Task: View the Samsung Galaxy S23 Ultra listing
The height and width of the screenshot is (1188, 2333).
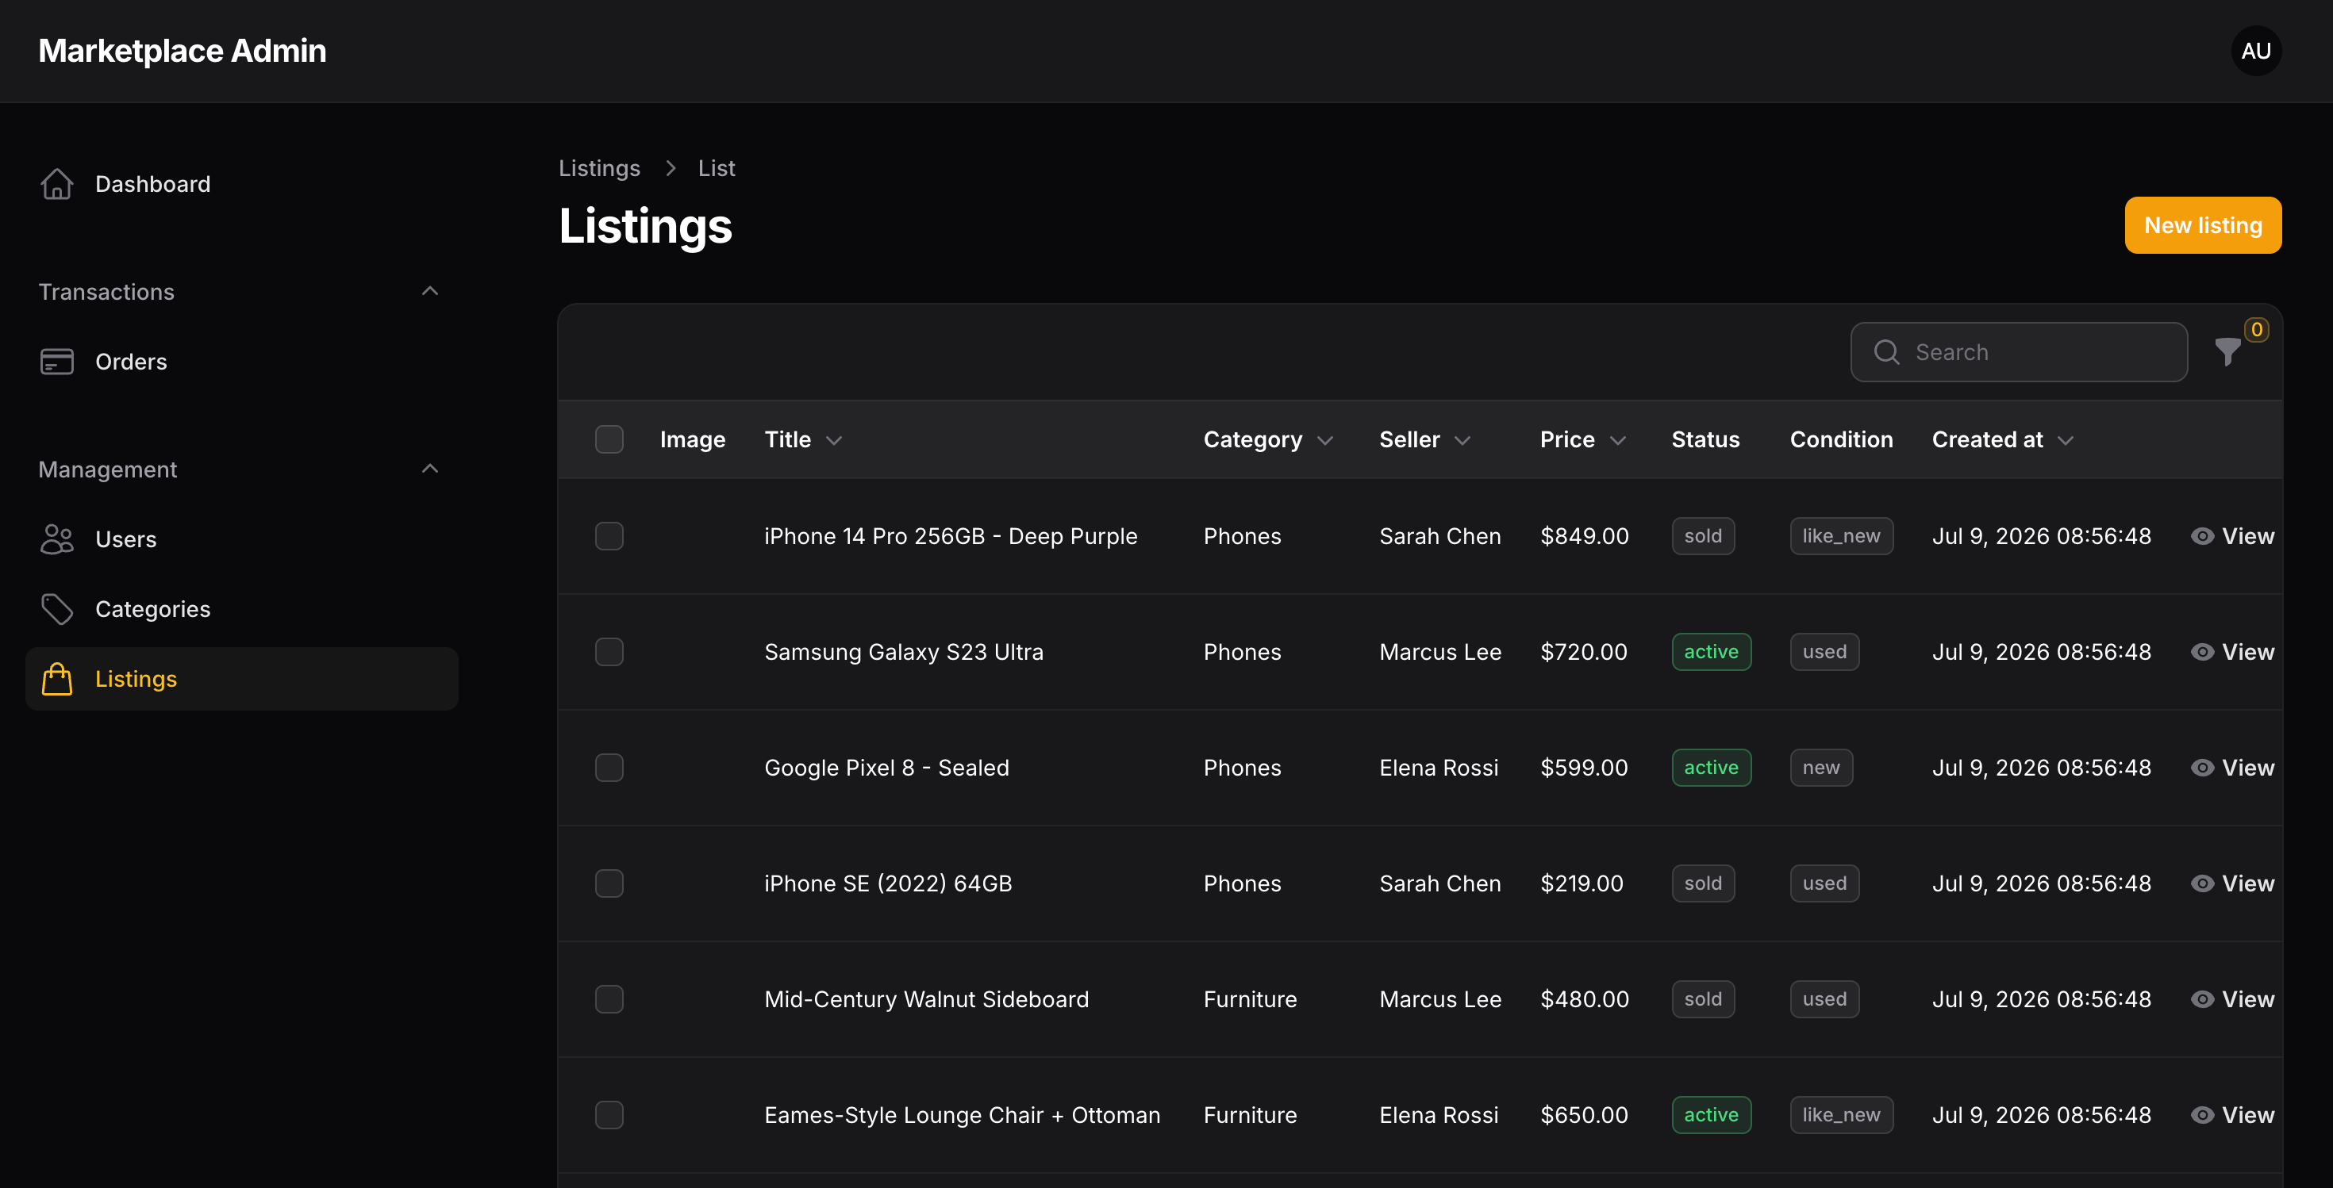Action: tap(2231, 651)
